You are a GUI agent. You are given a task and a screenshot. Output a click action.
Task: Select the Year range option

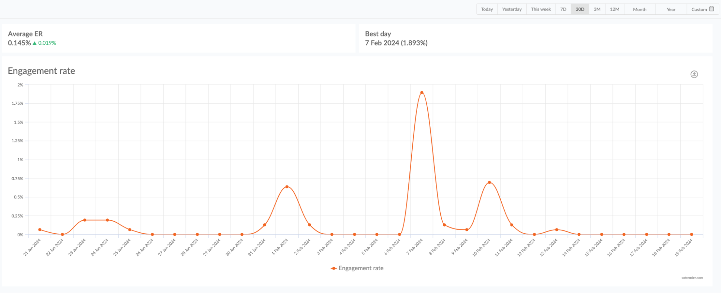pos(671,9)
